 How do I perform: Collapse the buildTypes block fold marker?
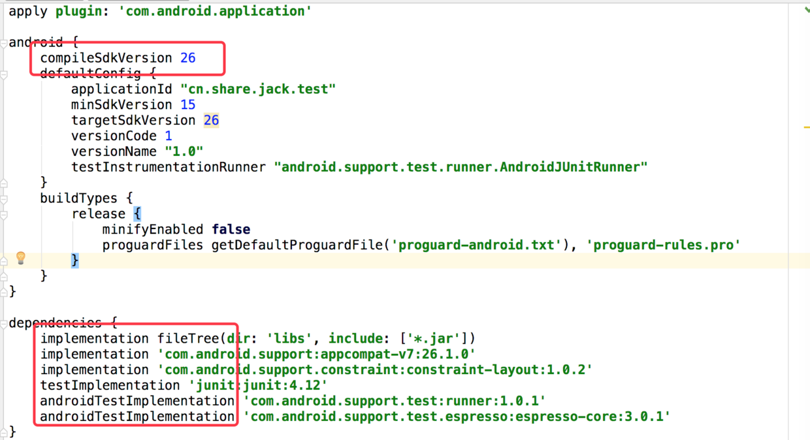[3, 198]
